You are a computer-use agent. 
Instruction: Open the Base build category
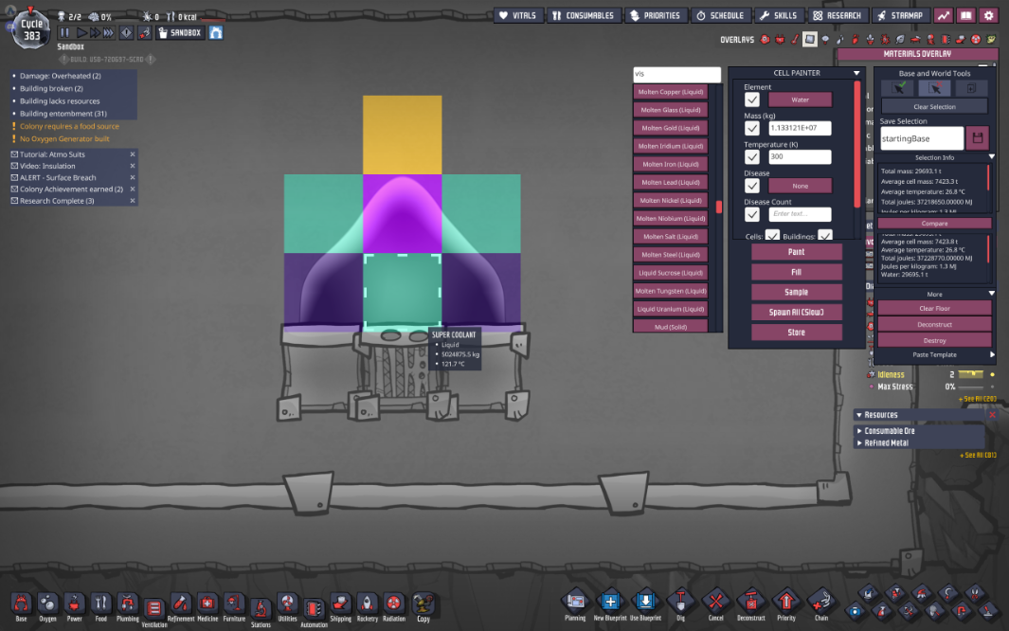21,606
